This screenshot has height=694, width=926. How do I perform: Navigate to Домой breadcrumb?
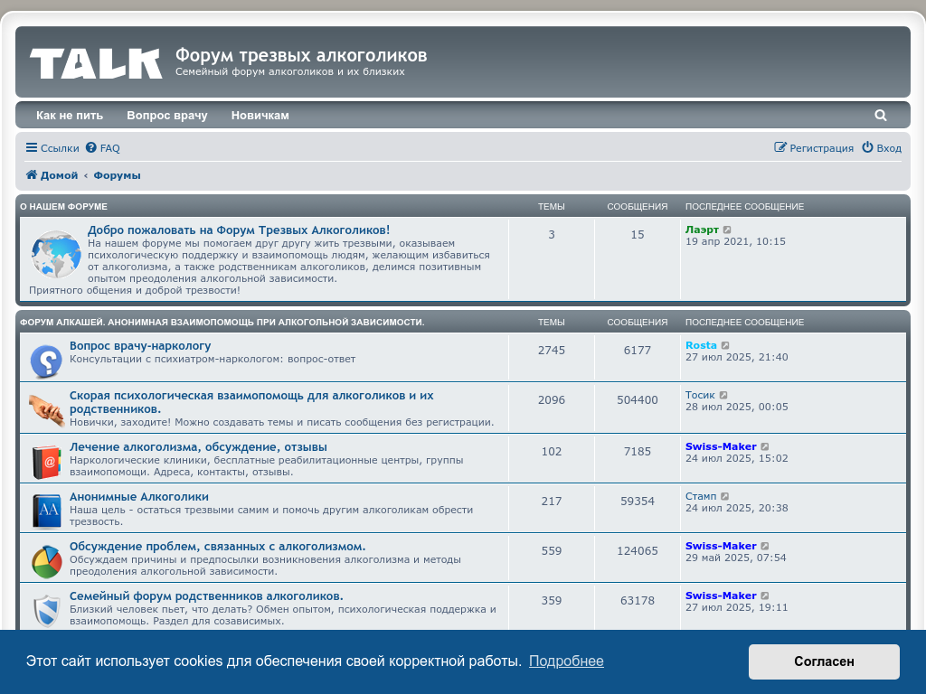[x=52, y=175]
